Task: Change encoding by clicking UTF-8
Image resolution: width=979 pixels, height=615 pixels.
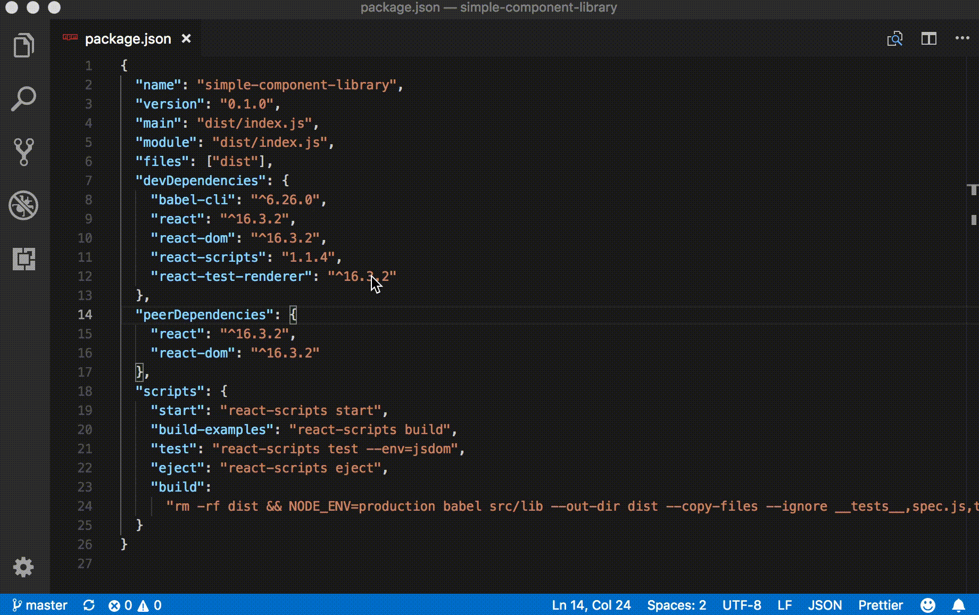Action: point(742,605)
